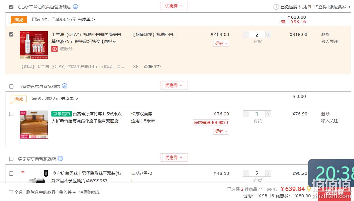The width and height of the screenshot is (354, 201).
Task: Decrease OLAY item quantity with minus
Action: (x=246, y=35)
